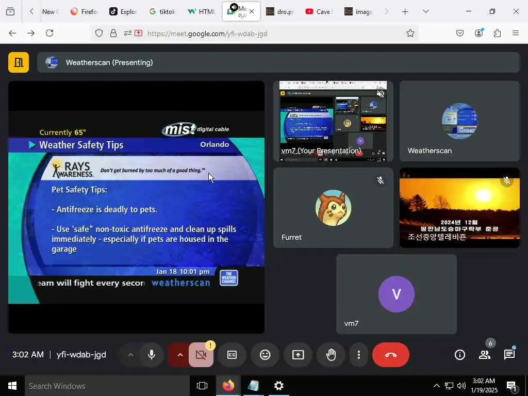Open the network icon in system tray
The width and height of the screenshot is (528, 396).
click(449, 386)
